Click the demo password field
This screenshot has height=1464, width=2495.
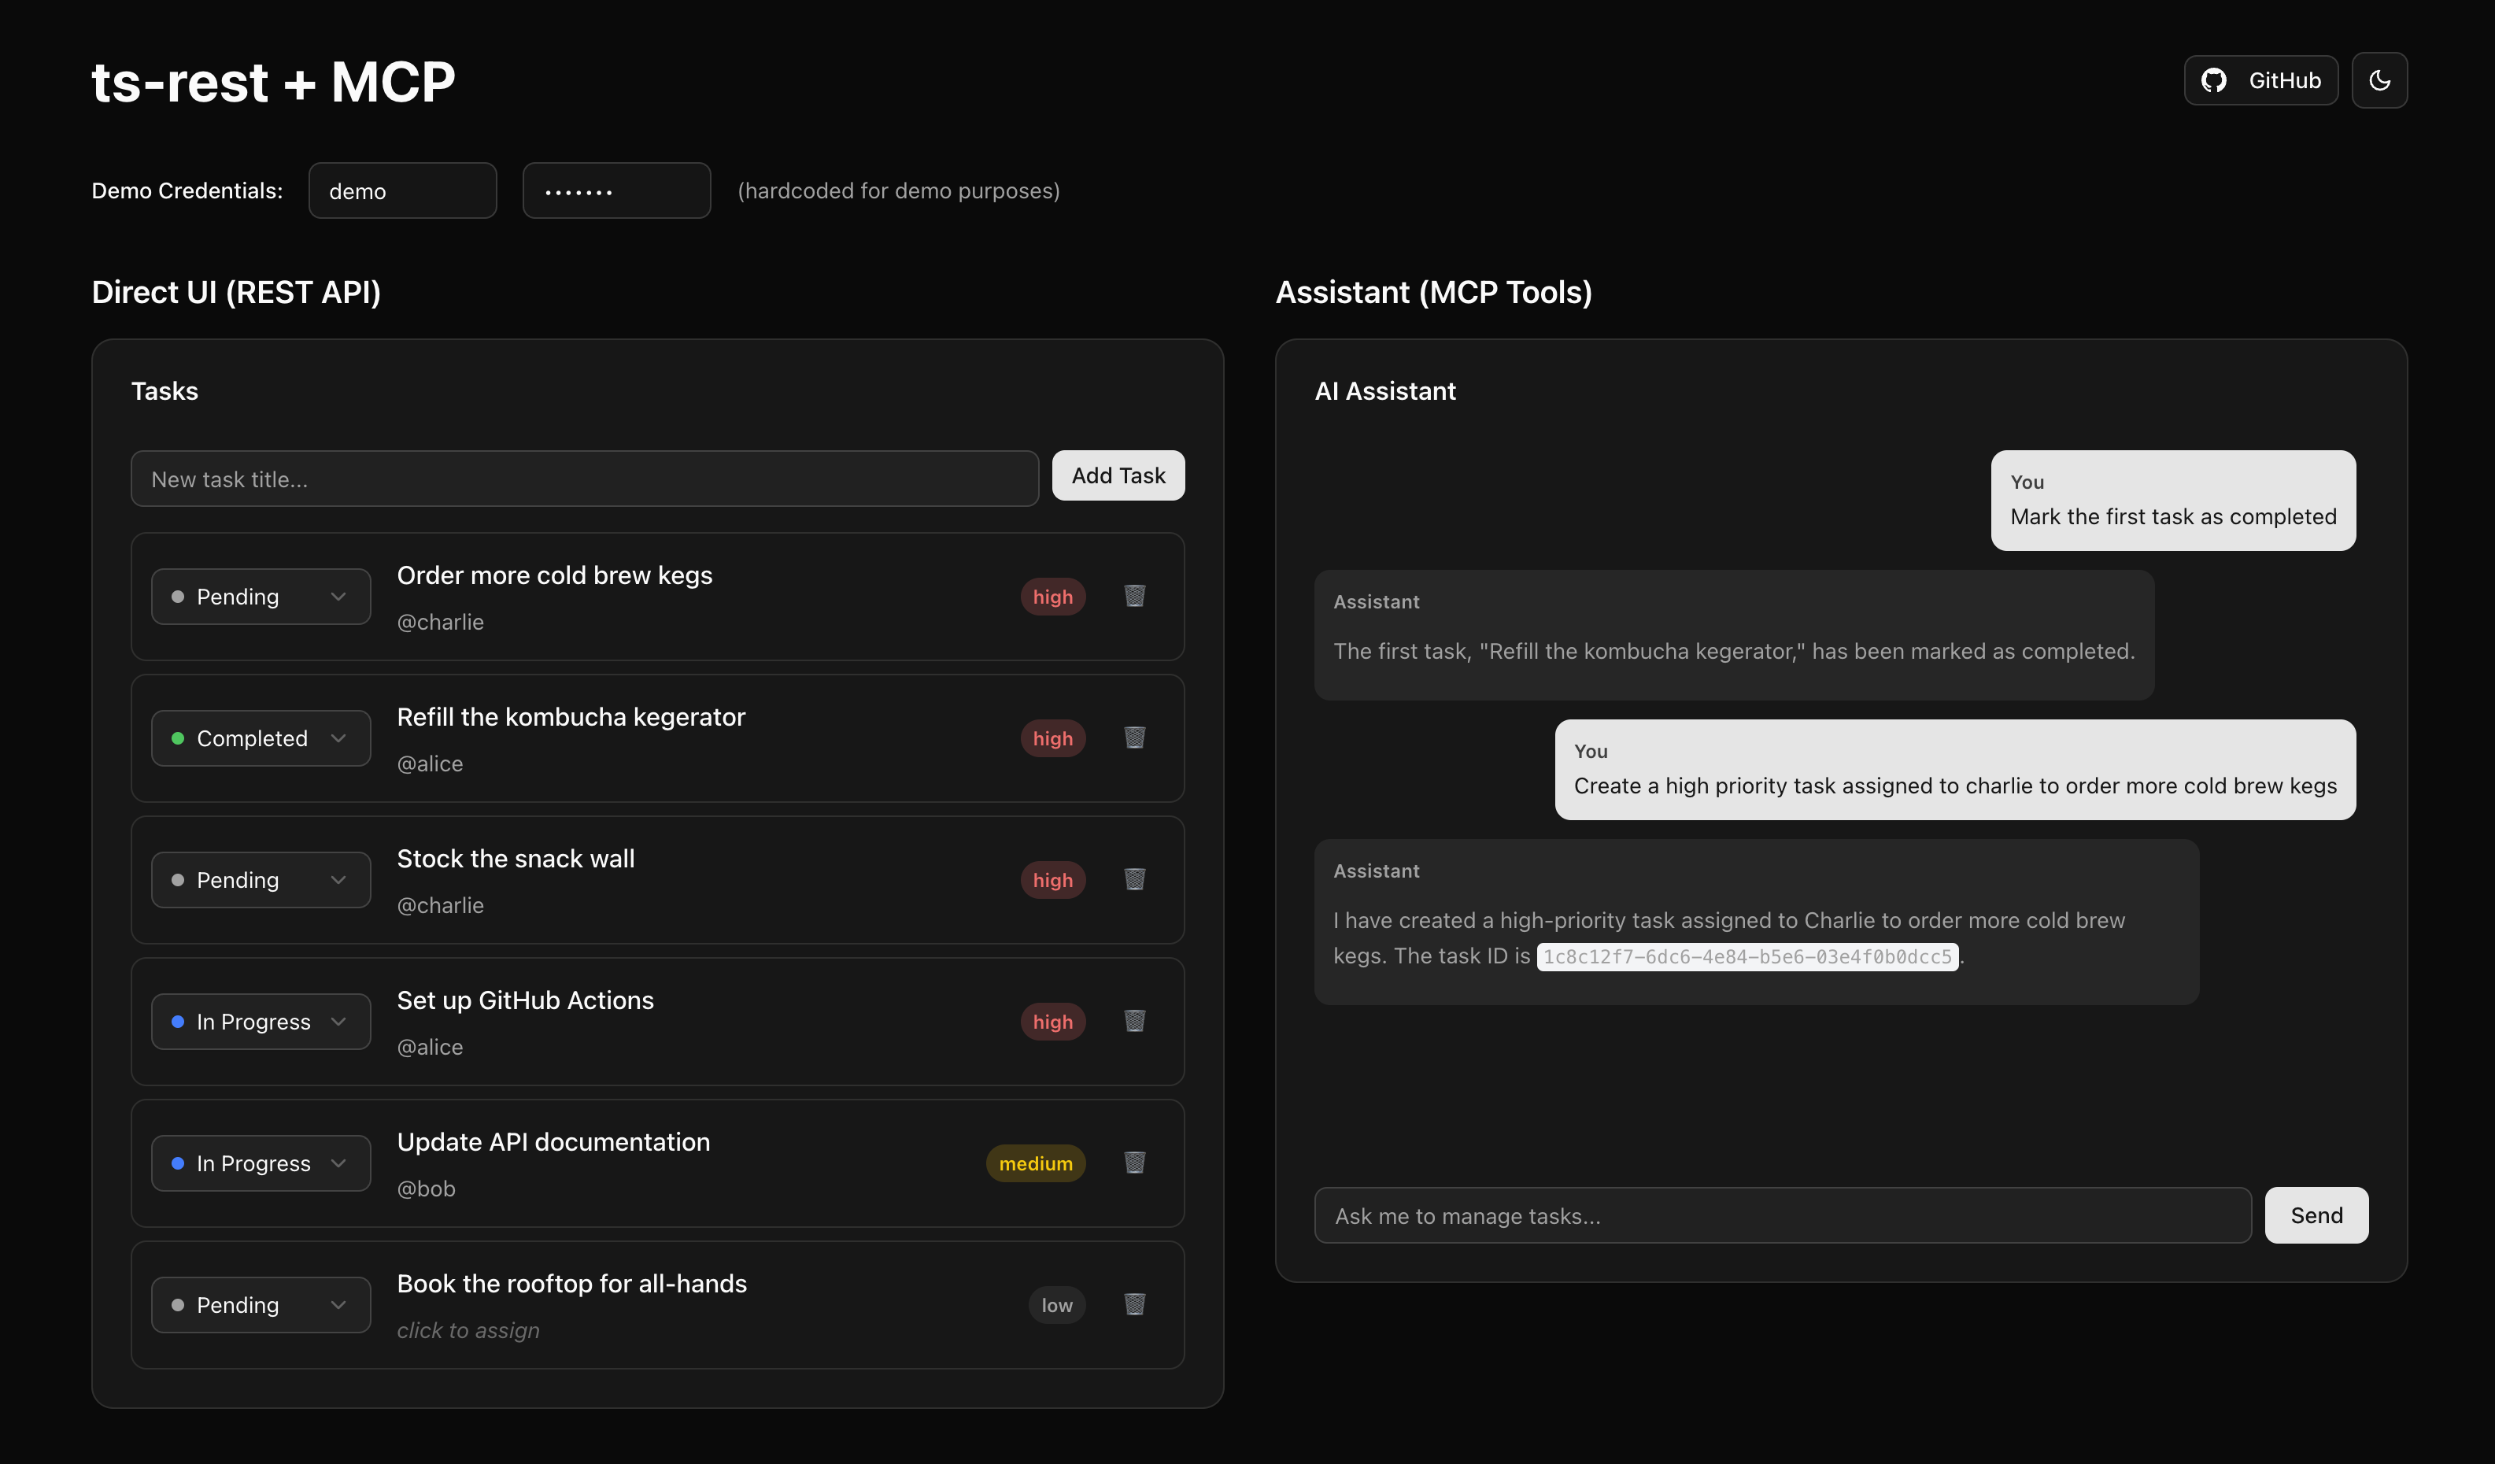pyautogui.click(x=615, y=190)
